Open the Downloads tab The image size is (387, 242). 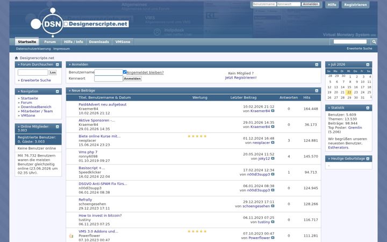(x=99, y=42)
